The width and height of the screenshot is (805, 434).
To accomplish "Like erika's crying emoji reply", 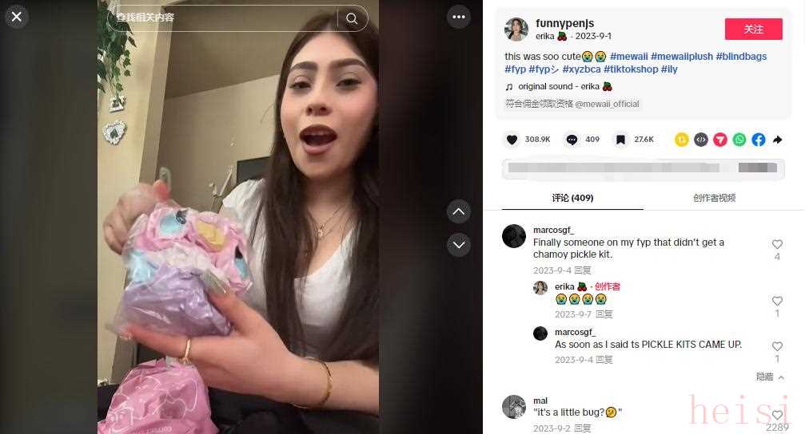I will (777, 301).
